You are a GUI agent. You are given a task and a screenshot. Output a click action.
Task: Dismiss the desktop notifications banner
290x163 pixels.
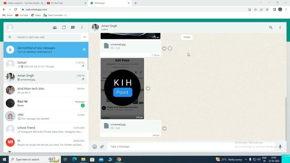[84, 49]
